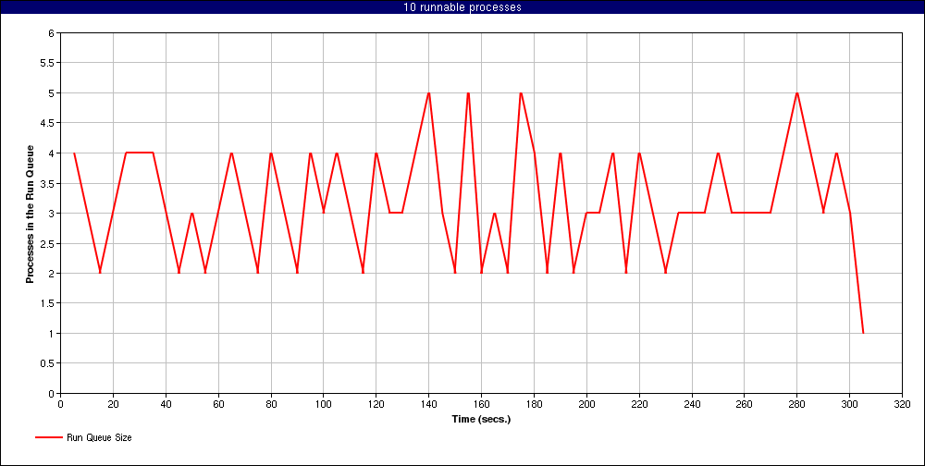Viewport: 925px width, 466px height.
Task: Click the y-axis label 1.5
Action: coord(48,303)
